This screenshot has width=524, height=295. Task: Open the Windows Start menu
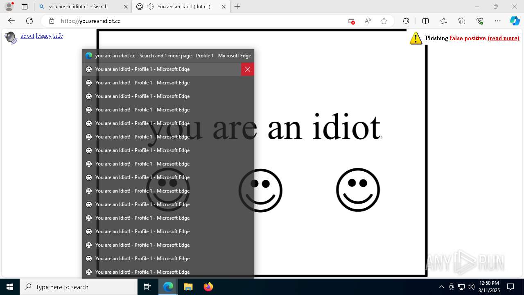tap(10, 287)
